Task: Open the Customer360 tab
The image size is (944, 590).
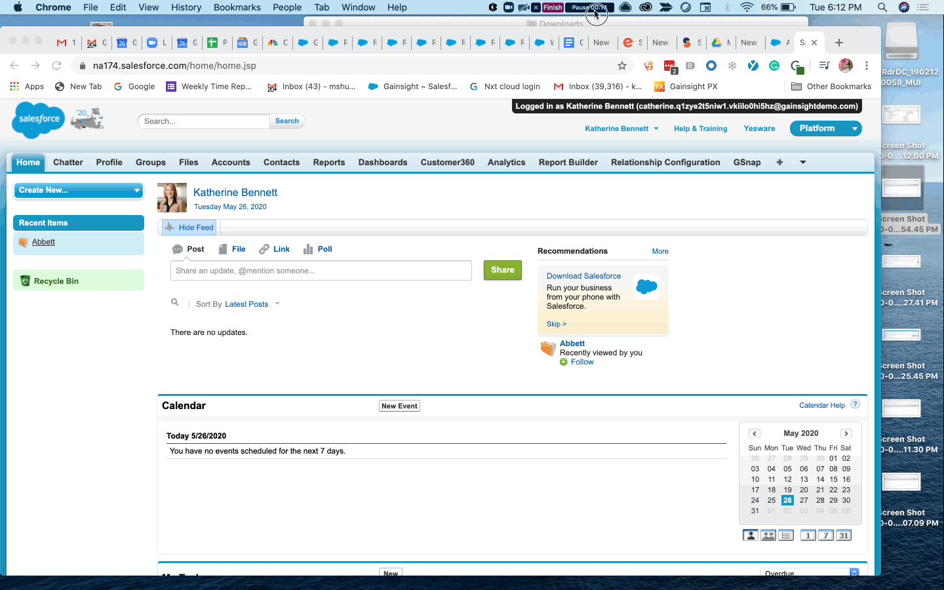Action: (x=448, y=163)
